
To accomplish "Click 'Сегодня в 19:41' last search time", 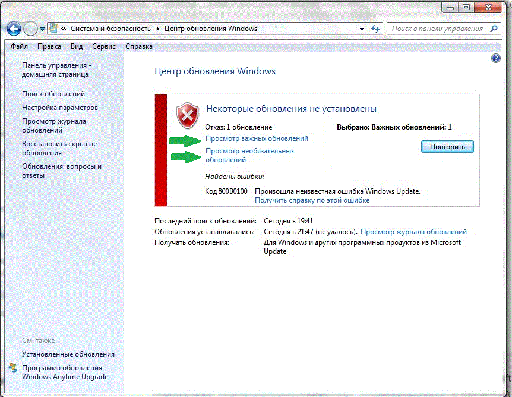I will click(x=288, y=221).
